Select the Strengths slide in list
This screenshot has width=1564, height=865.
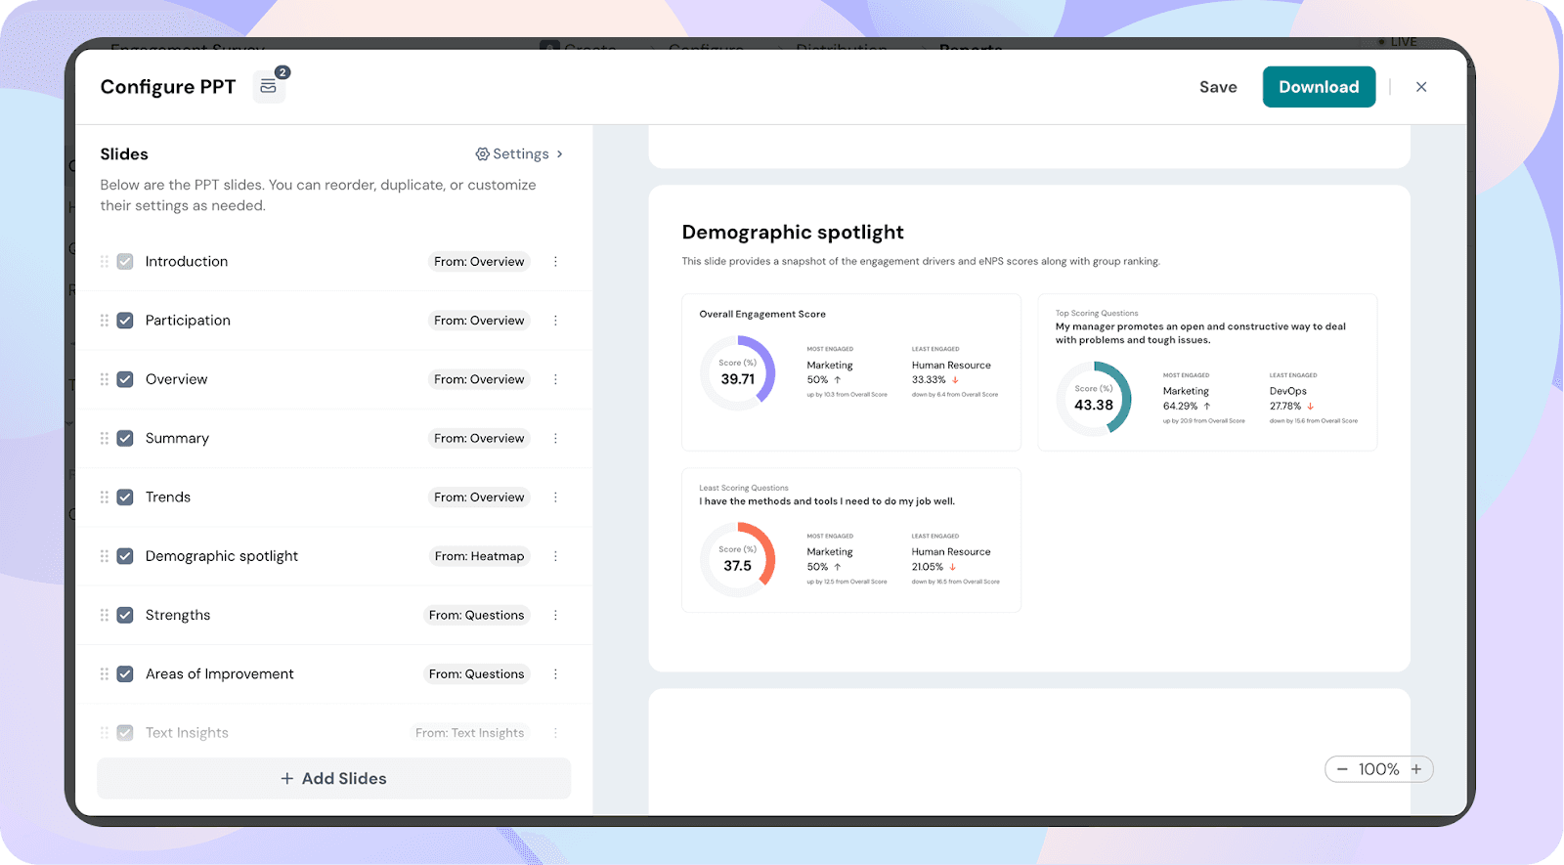click(178, 615)
